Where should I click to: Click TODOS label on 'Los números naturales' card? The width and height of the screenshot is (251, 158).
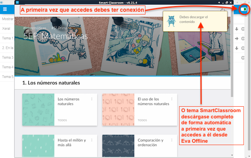[62, 120]
